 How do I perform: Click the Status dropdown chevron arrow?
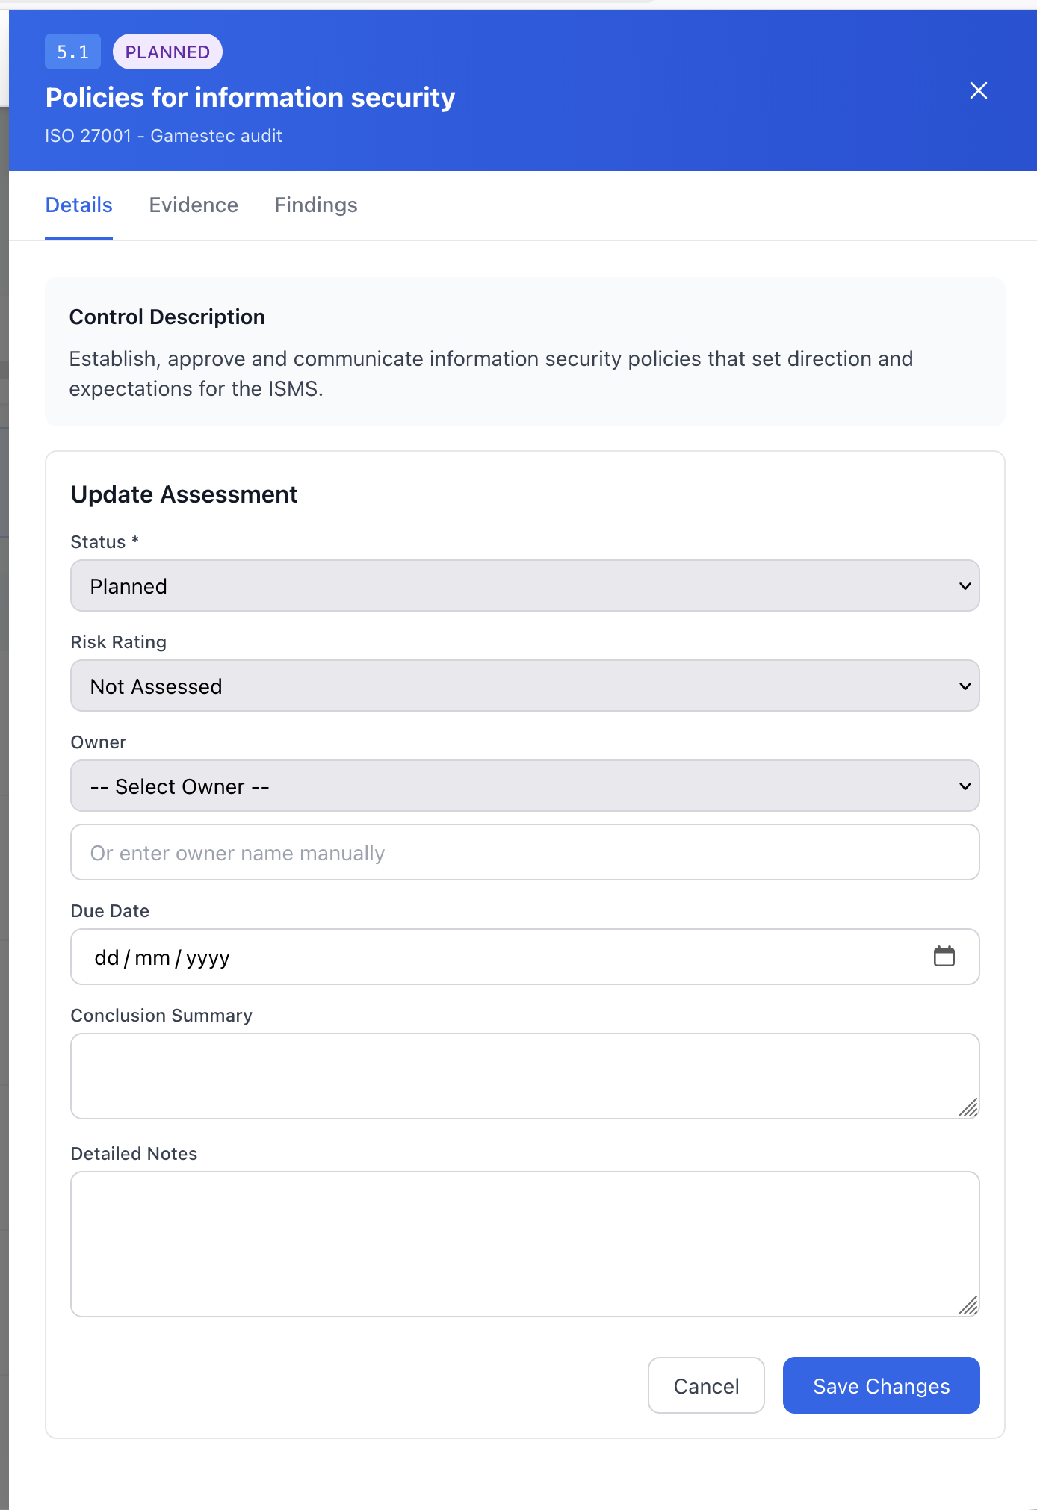(x=965, y=586)
